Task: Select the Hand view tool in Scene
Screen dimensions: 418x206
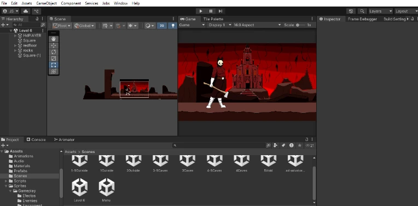Action: coord(54,39)
